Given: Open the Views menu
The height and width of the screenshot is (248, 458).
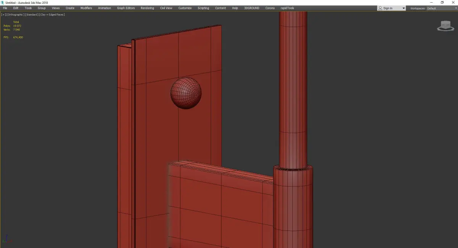Looking at the screenshot, I should [56, 8].
